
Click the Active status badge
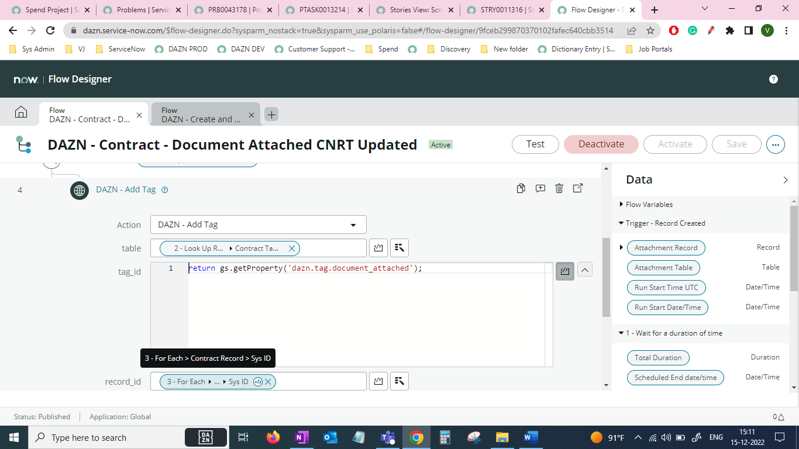[x=440, y=144]
